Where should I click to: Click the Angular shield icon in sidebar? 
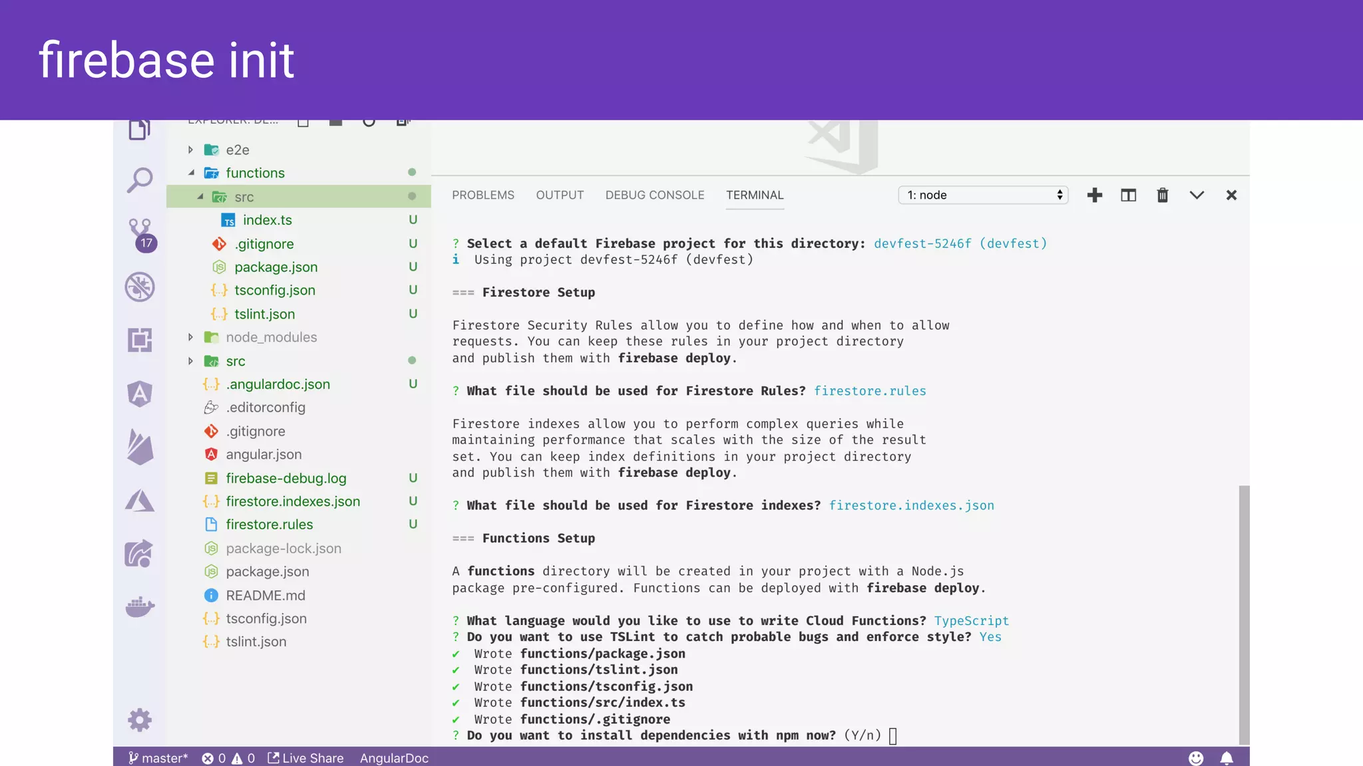[140, 394]
